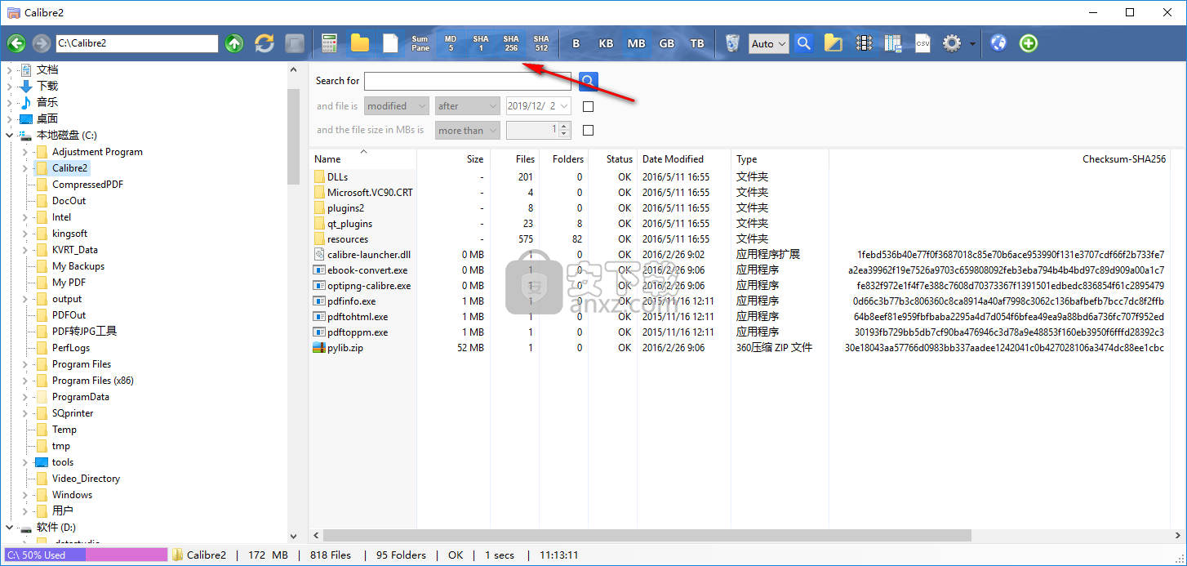Select the 下载 folder in tree
Image resolution: width=1187 pixels, height=566 pixels.
47,87
